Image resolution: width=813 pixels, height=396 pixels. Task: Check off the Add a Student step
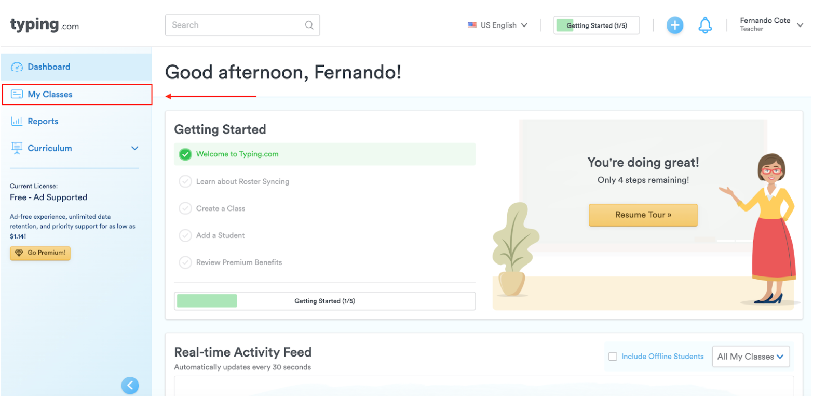(185, 235)
